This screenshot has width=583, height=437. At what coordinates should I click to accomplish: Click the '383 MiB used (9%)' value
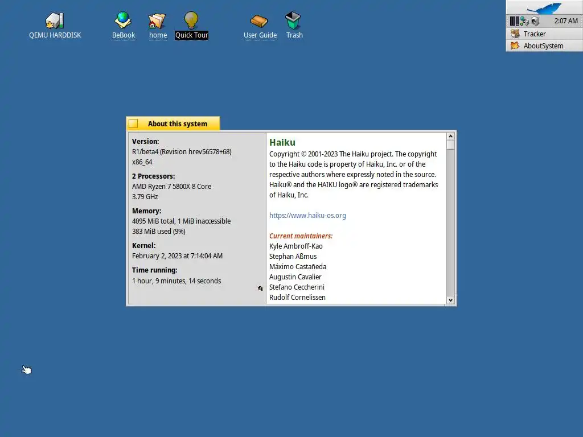(x=159, y=231)
